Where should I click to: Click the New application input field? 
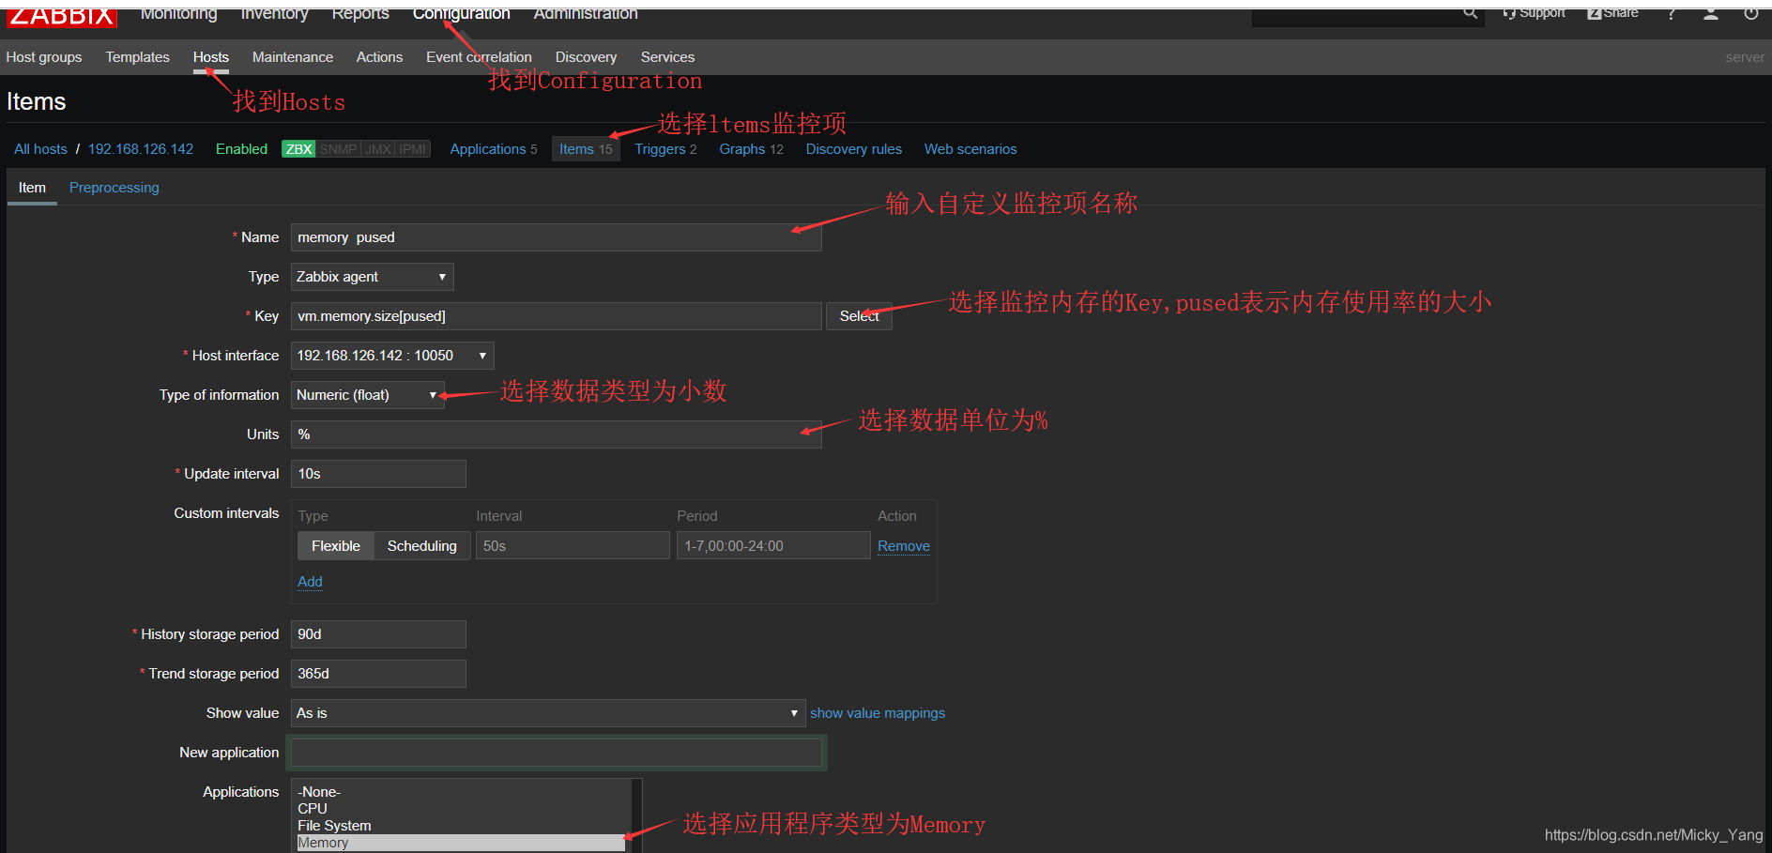point(556,753)
